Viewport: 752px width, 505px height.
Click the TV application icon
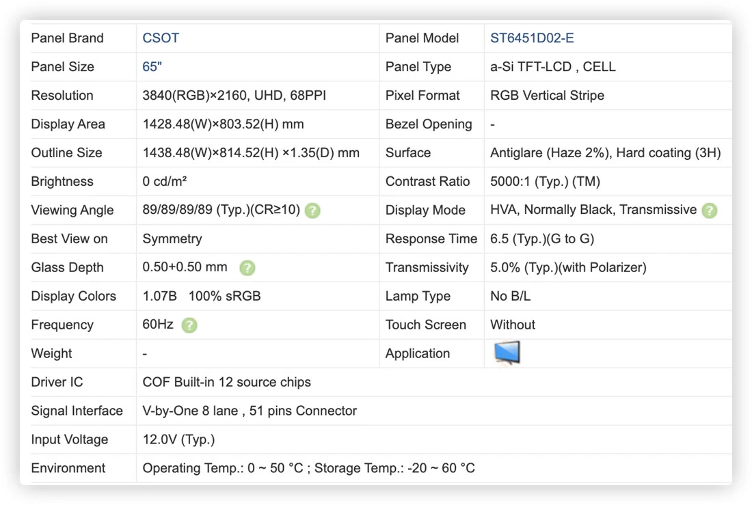coord(507,353)
